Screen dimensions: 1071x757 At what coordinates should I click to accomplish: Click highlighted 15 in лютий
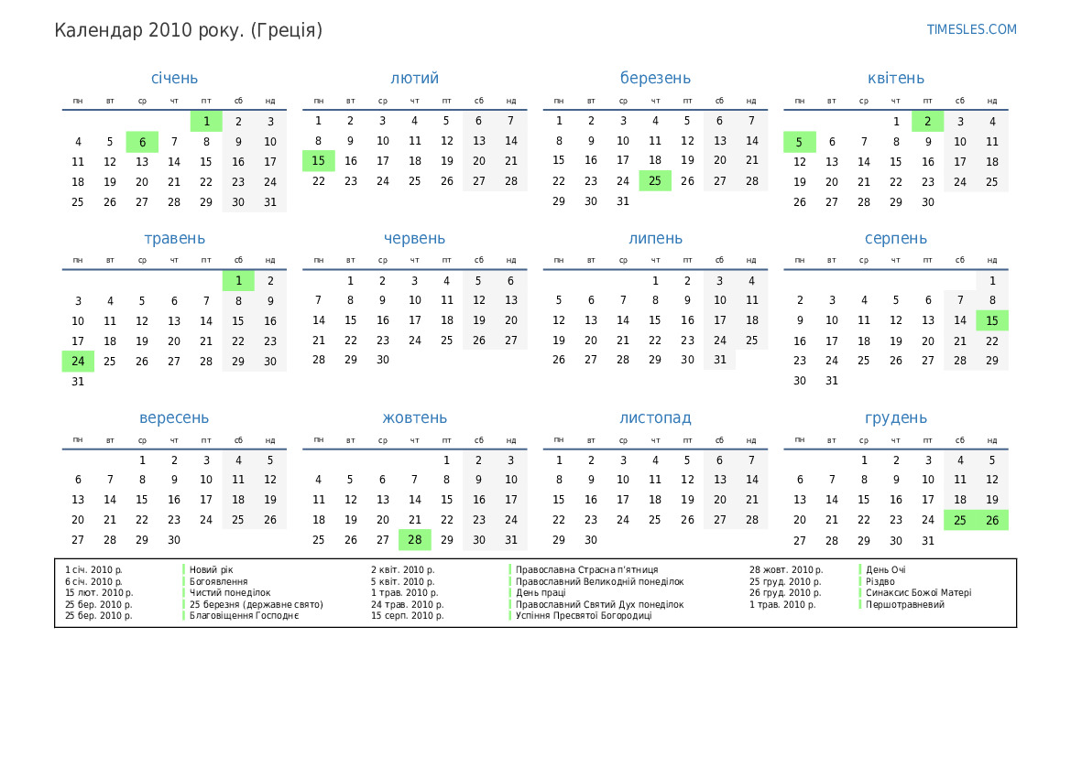point(318,161)
